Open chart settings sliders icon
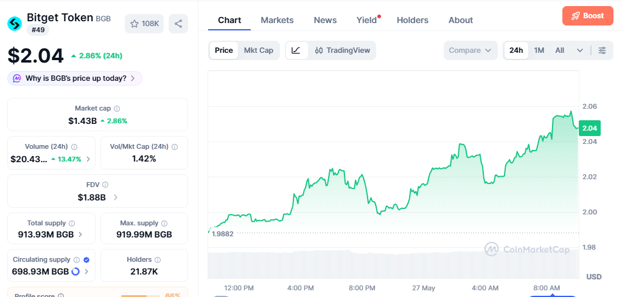 coord(602,50)
